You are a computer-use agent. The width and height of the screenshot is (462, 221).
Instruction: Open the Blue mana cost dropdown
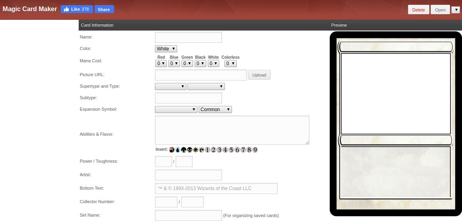[174, 63]
